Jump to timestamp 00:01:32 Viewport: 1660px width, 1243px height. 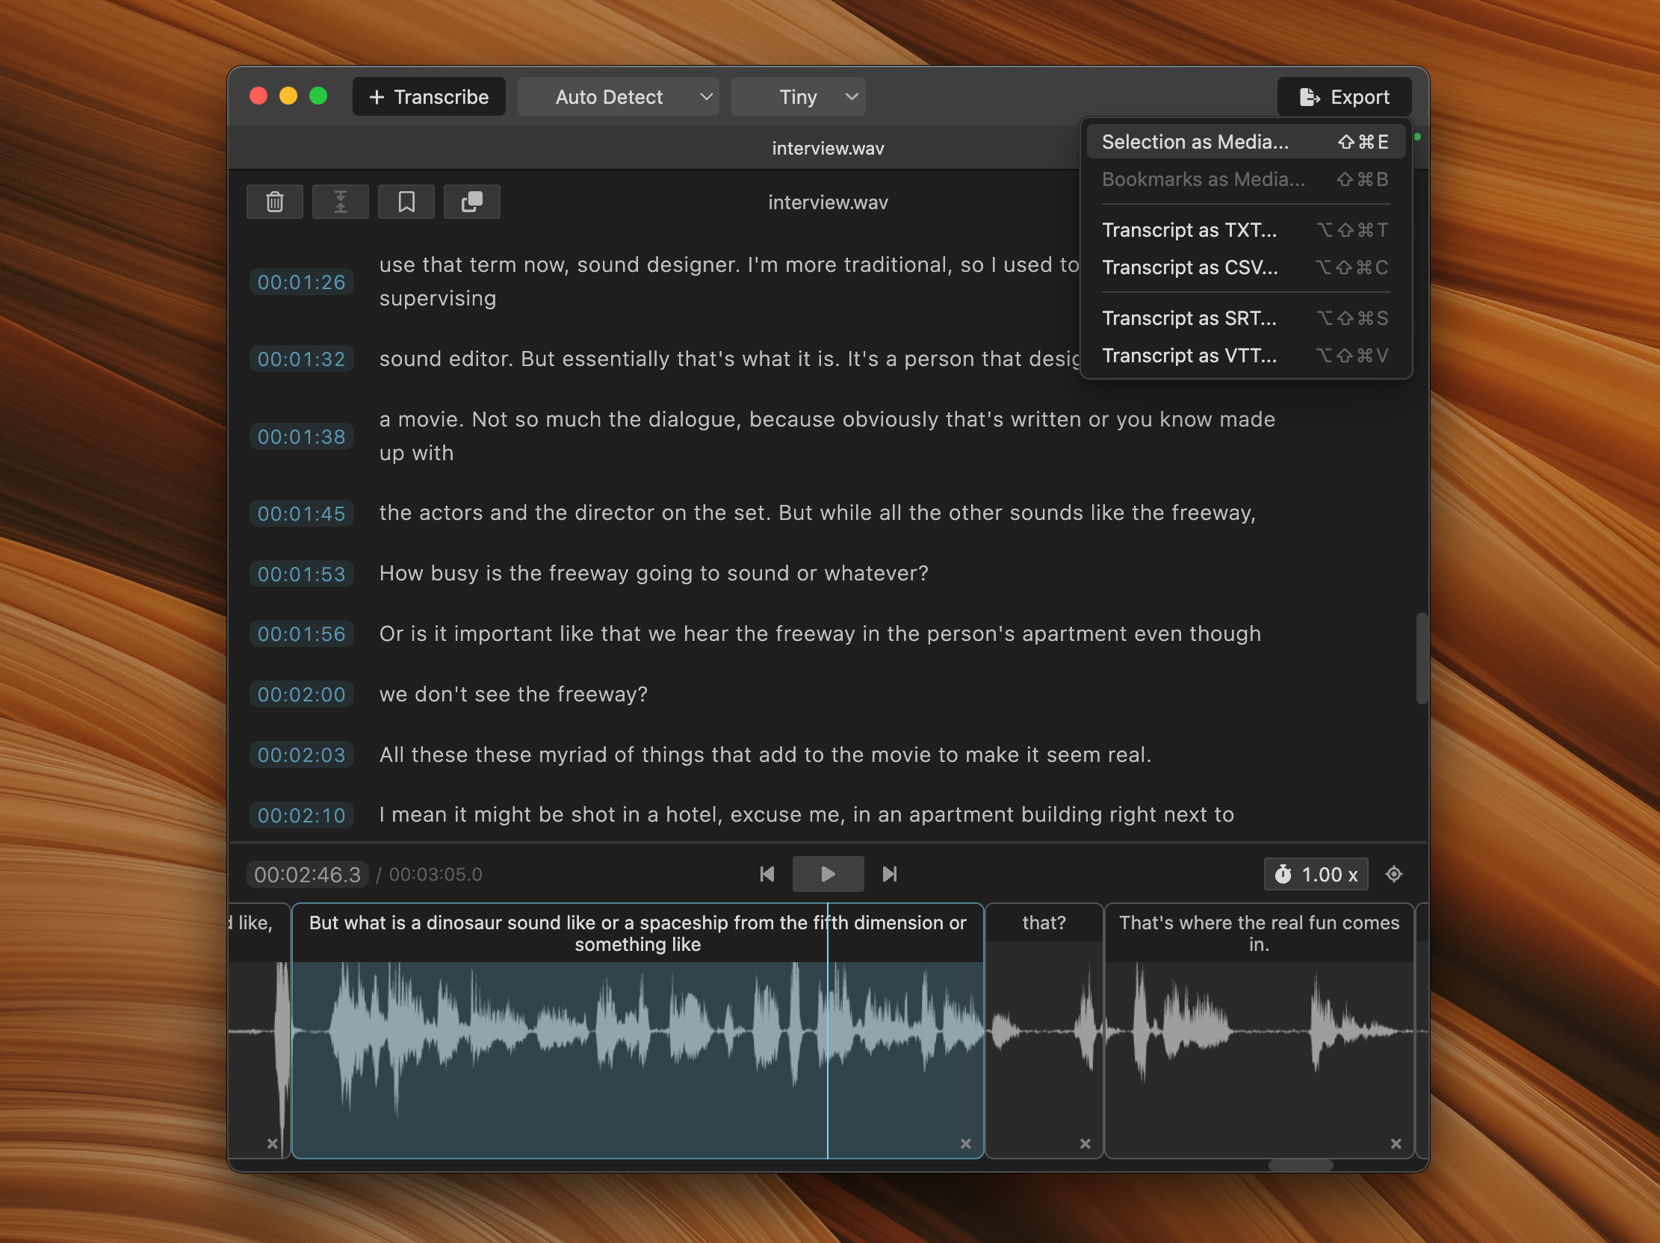(302, 359)
